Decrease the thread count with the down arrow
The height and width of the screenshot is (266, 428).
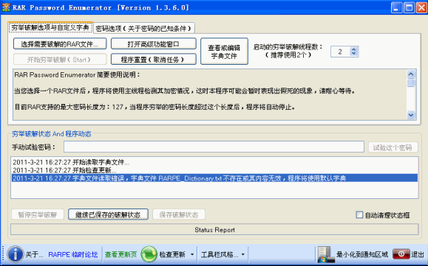click(x=354, y=54)
